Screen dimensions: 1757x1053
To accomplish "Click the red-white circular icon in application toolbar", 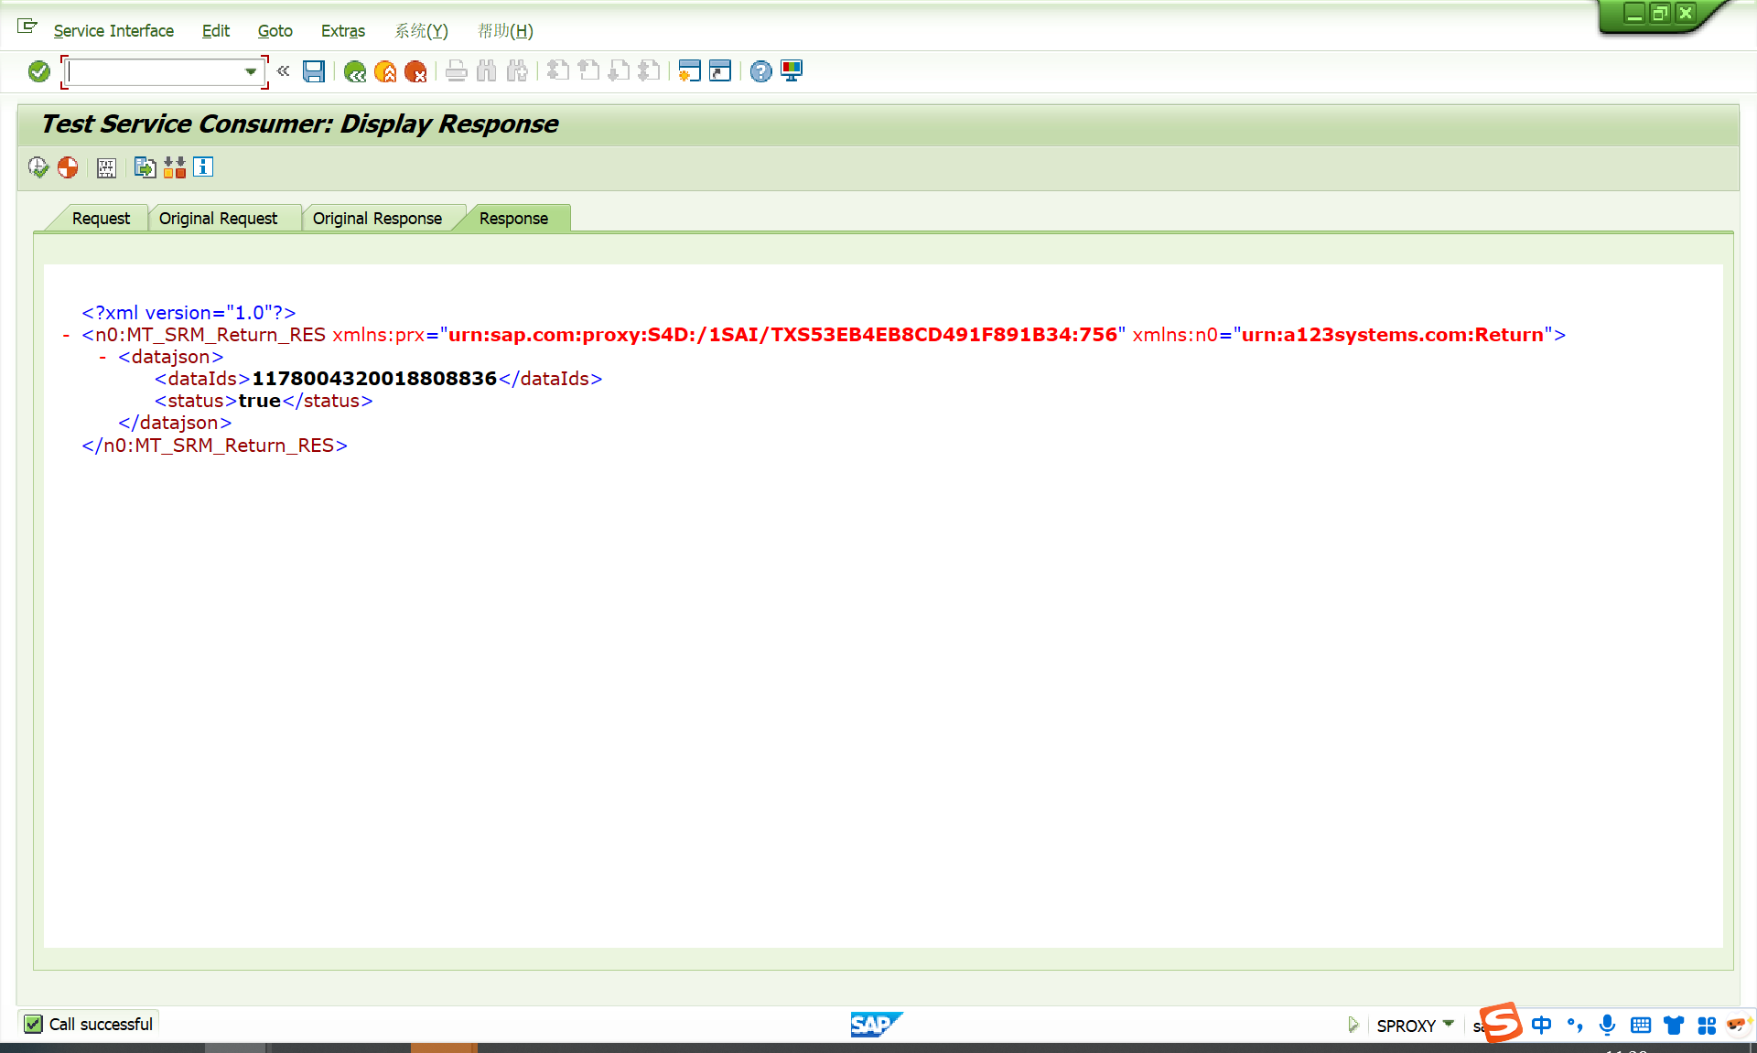I will pos(68,167).
